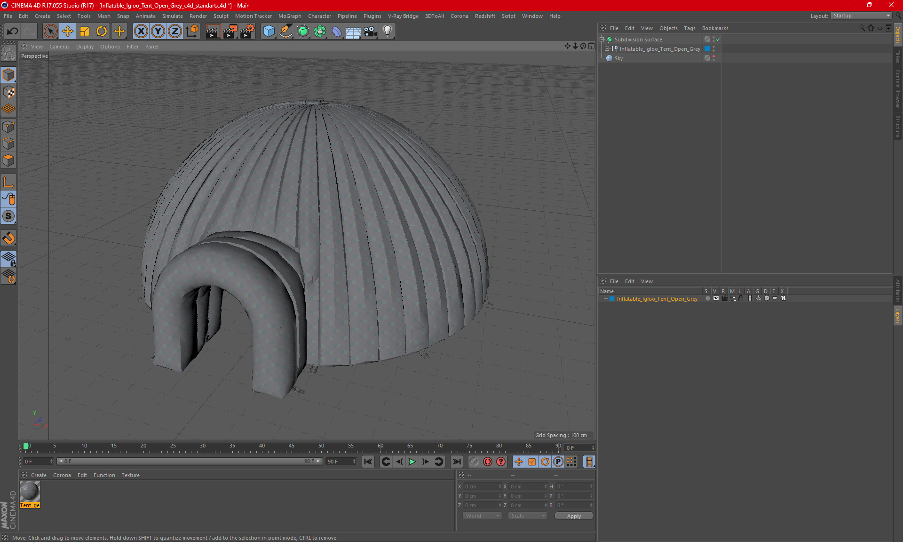Screen dimensions: 903x542
Task: Select Points mode cube icon
Action: click(8, 127)
